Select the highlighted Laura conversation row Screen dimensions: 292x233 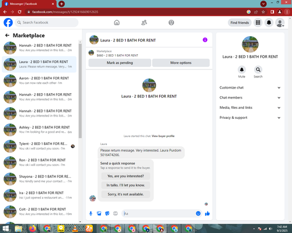(x=39, y=64)
